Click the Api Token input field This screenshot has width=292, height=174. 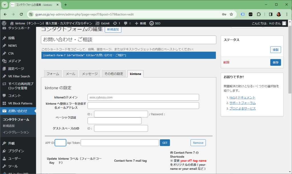pos(120,143)
